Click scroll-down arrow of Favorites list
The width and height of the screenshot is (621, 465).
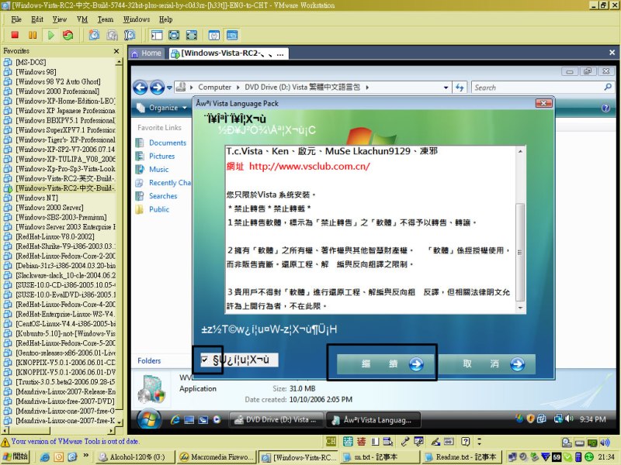119,422
